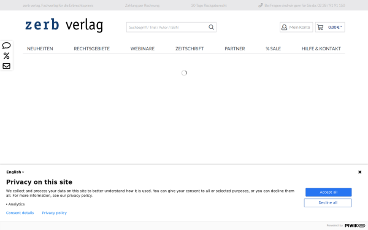Open the Piwik PRO logo link
This screenshot has height=230, width=368.
tap(355, 226)
